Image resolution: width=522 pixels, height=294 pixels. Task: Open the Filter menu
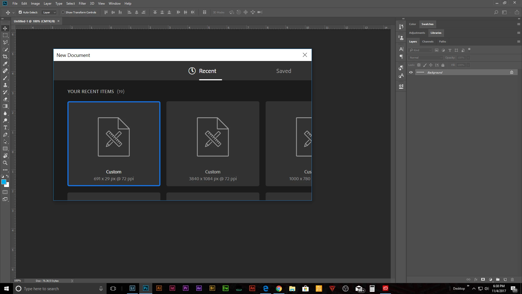[x=82, y=4]
